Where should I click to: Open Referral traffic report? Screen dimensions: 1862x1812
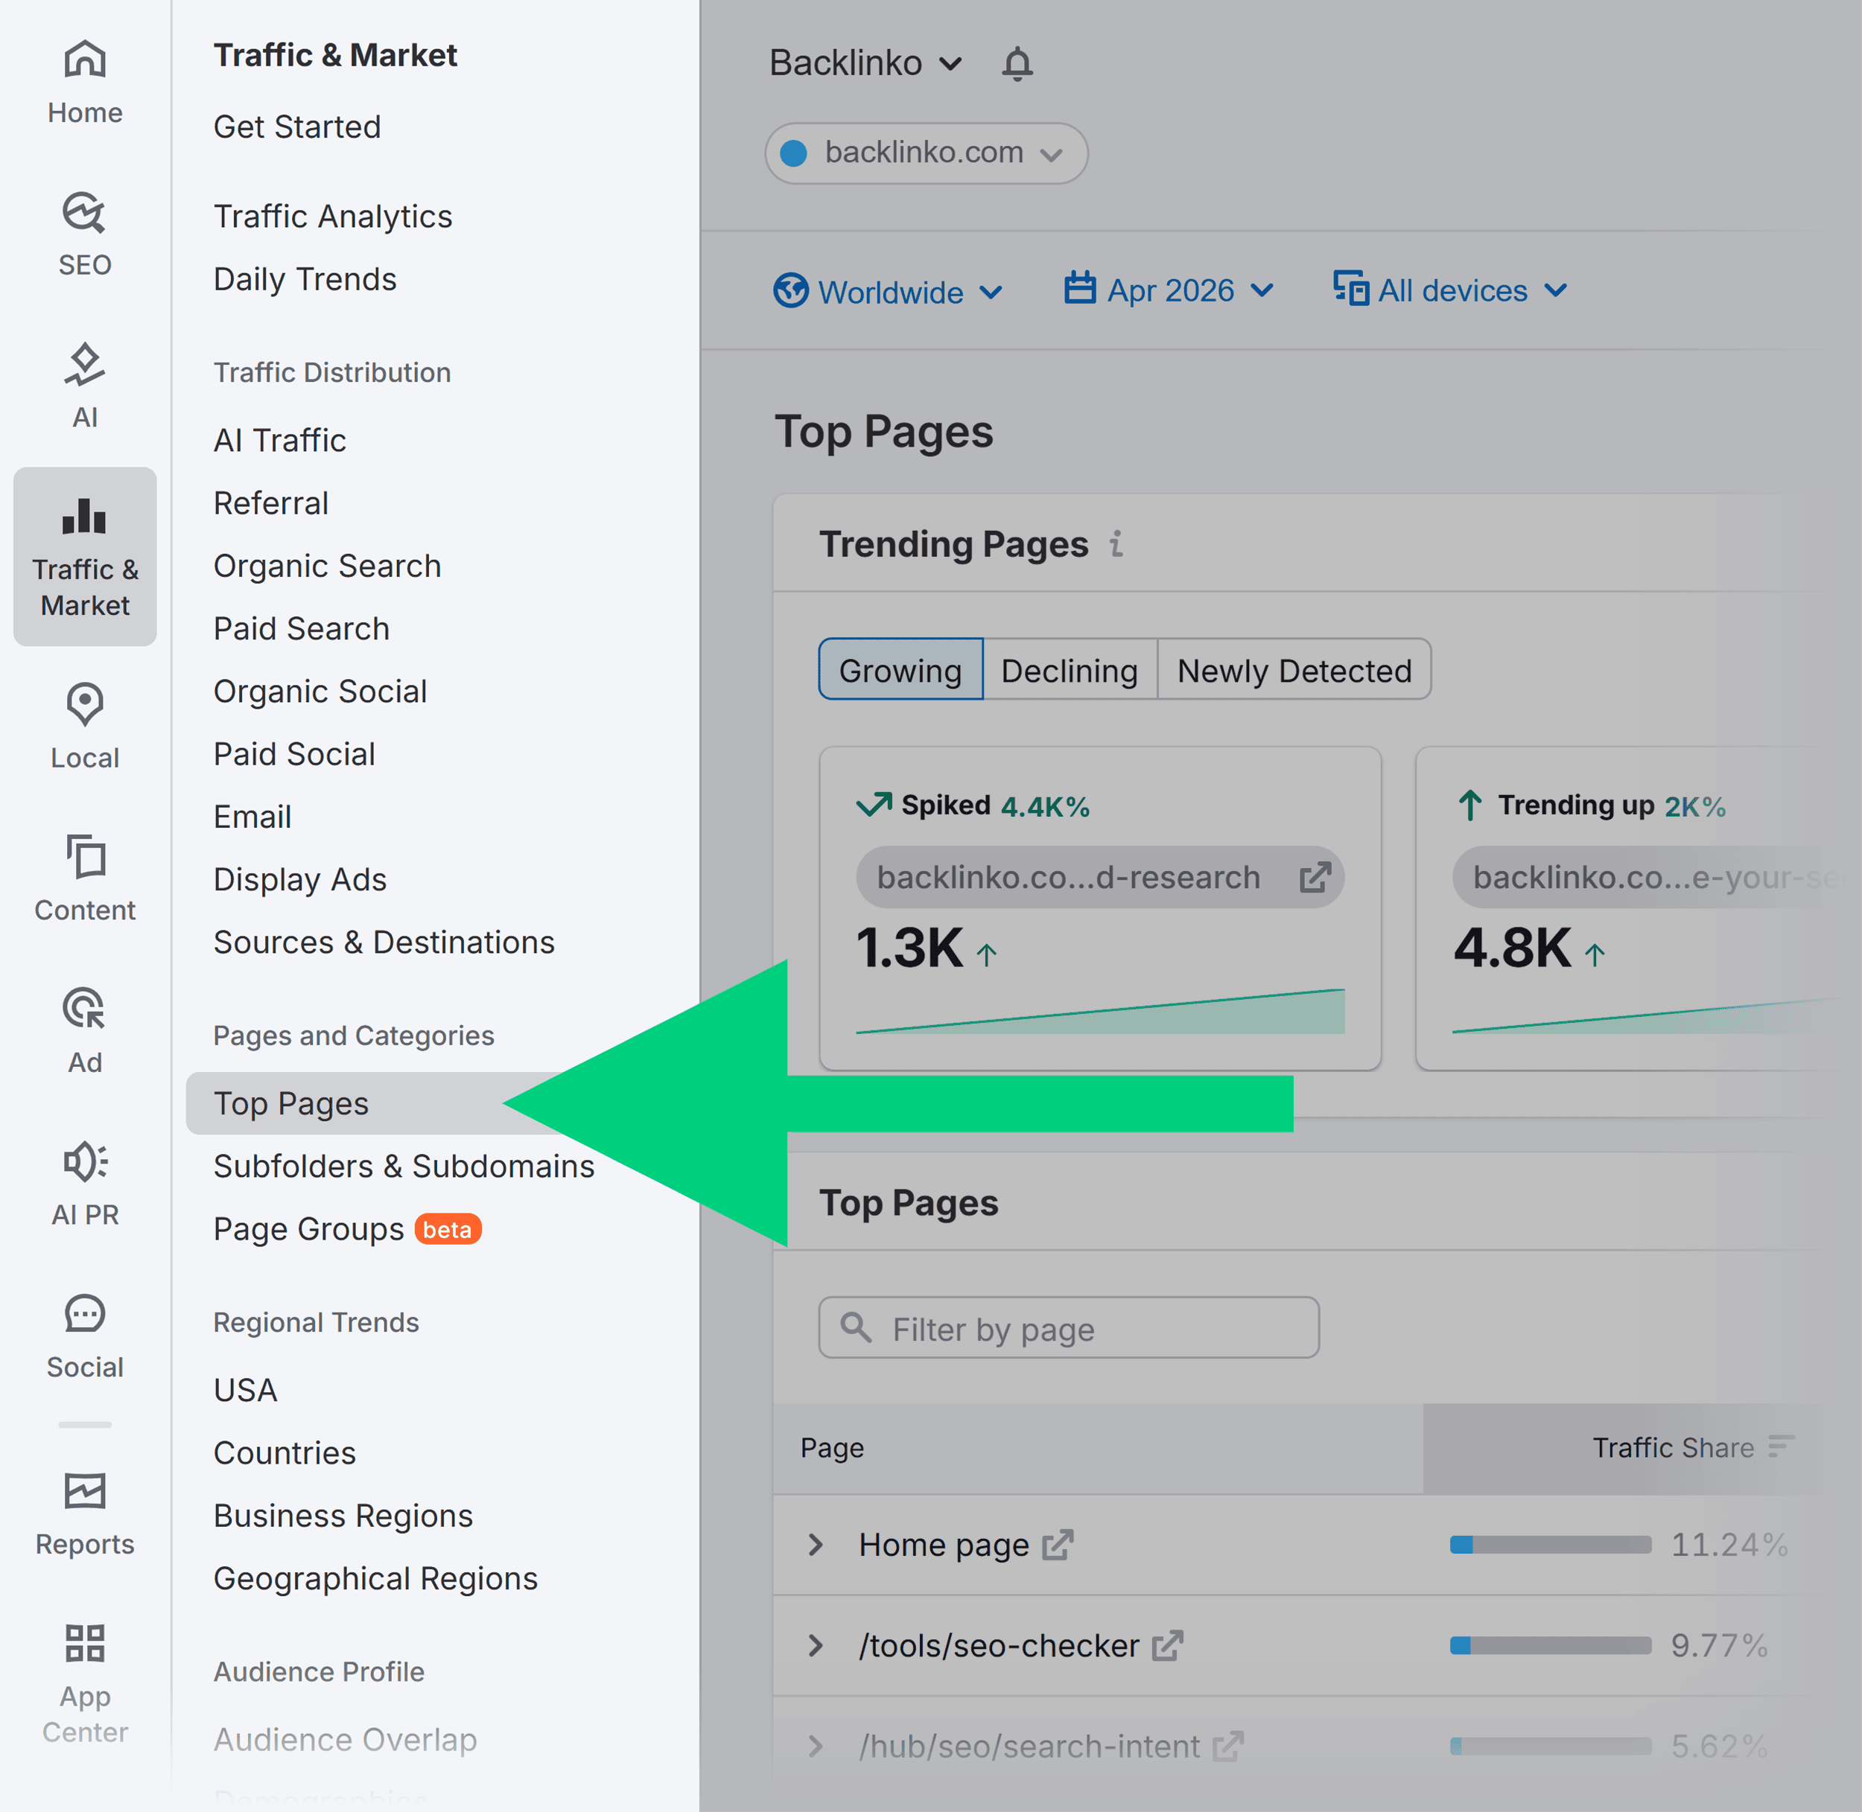pyautogui.click(x=271, y=503)
